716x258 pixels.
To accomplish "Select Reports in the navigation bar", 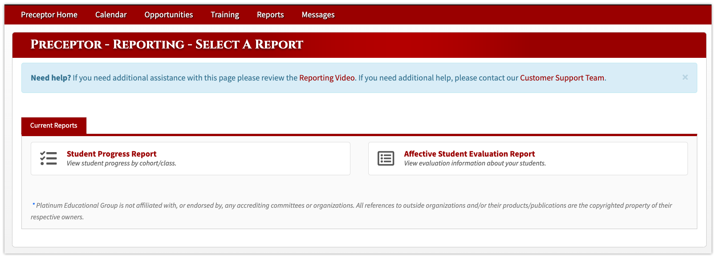I will pos(270,15).
